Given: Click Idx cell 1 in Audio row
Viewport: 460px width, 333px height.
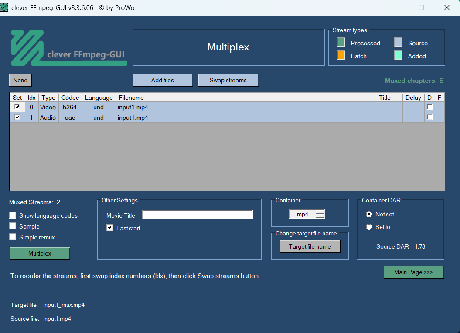Looking at the screenshot, I should 31,118.
